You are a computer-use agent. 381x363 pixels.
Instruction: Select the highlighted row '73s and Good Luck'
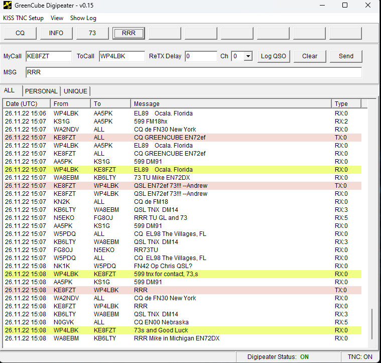(183, 330)
